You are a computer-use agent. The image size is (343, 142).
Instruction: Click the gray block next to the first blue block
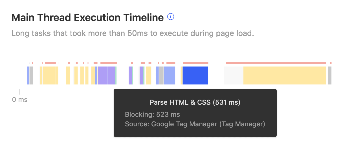pyautogui.click(x=31, y=75)
